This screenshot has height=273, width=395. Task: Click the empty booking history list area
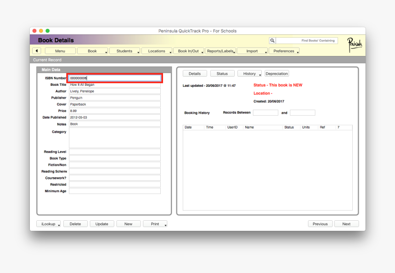267,170
